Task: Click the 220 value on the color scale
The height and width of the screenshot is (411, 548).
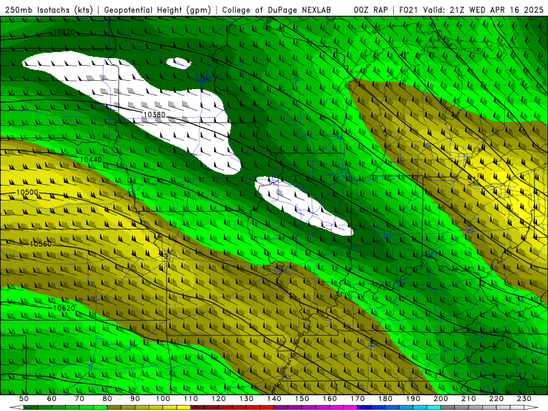Action: pos(497,399)
